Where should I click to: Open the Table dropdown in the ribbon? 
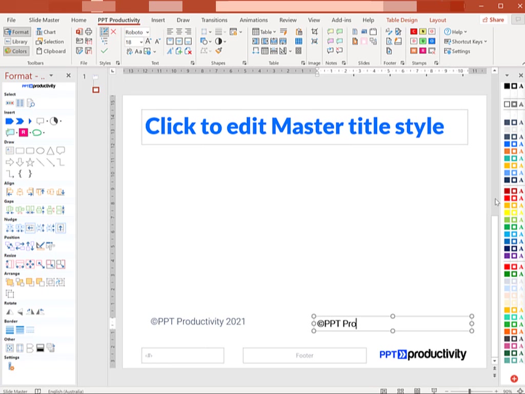(264, 32)
